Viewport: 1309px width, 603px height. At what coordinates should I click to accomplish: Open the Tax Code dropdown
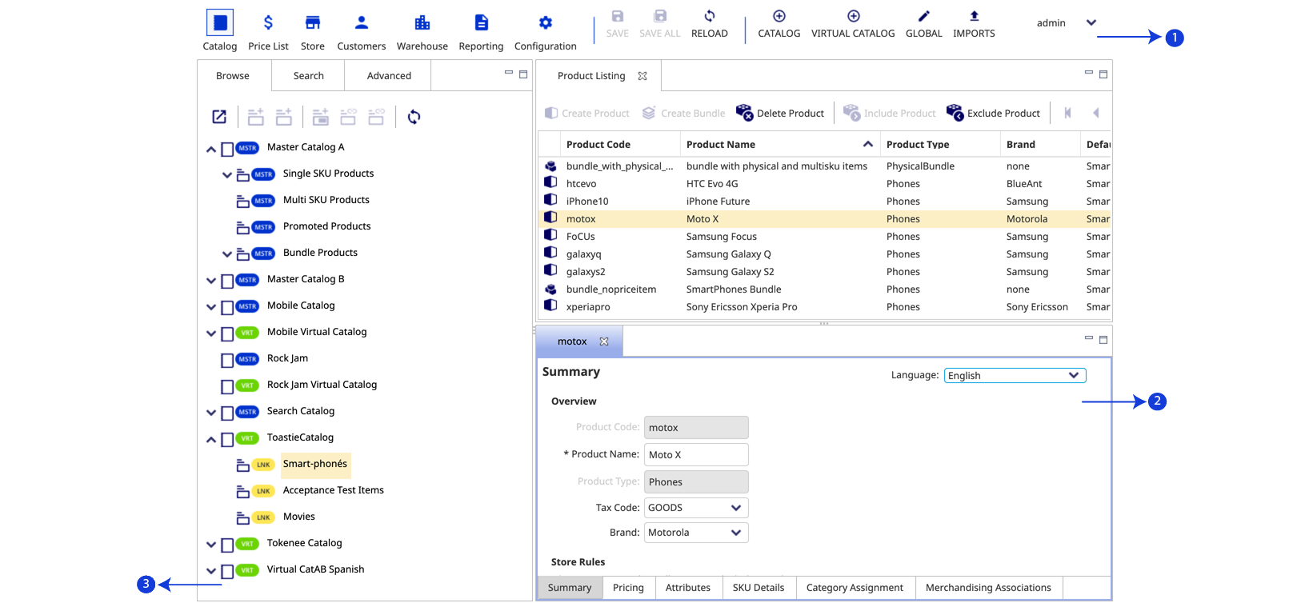pyautogui.click(x=696, y=508)
